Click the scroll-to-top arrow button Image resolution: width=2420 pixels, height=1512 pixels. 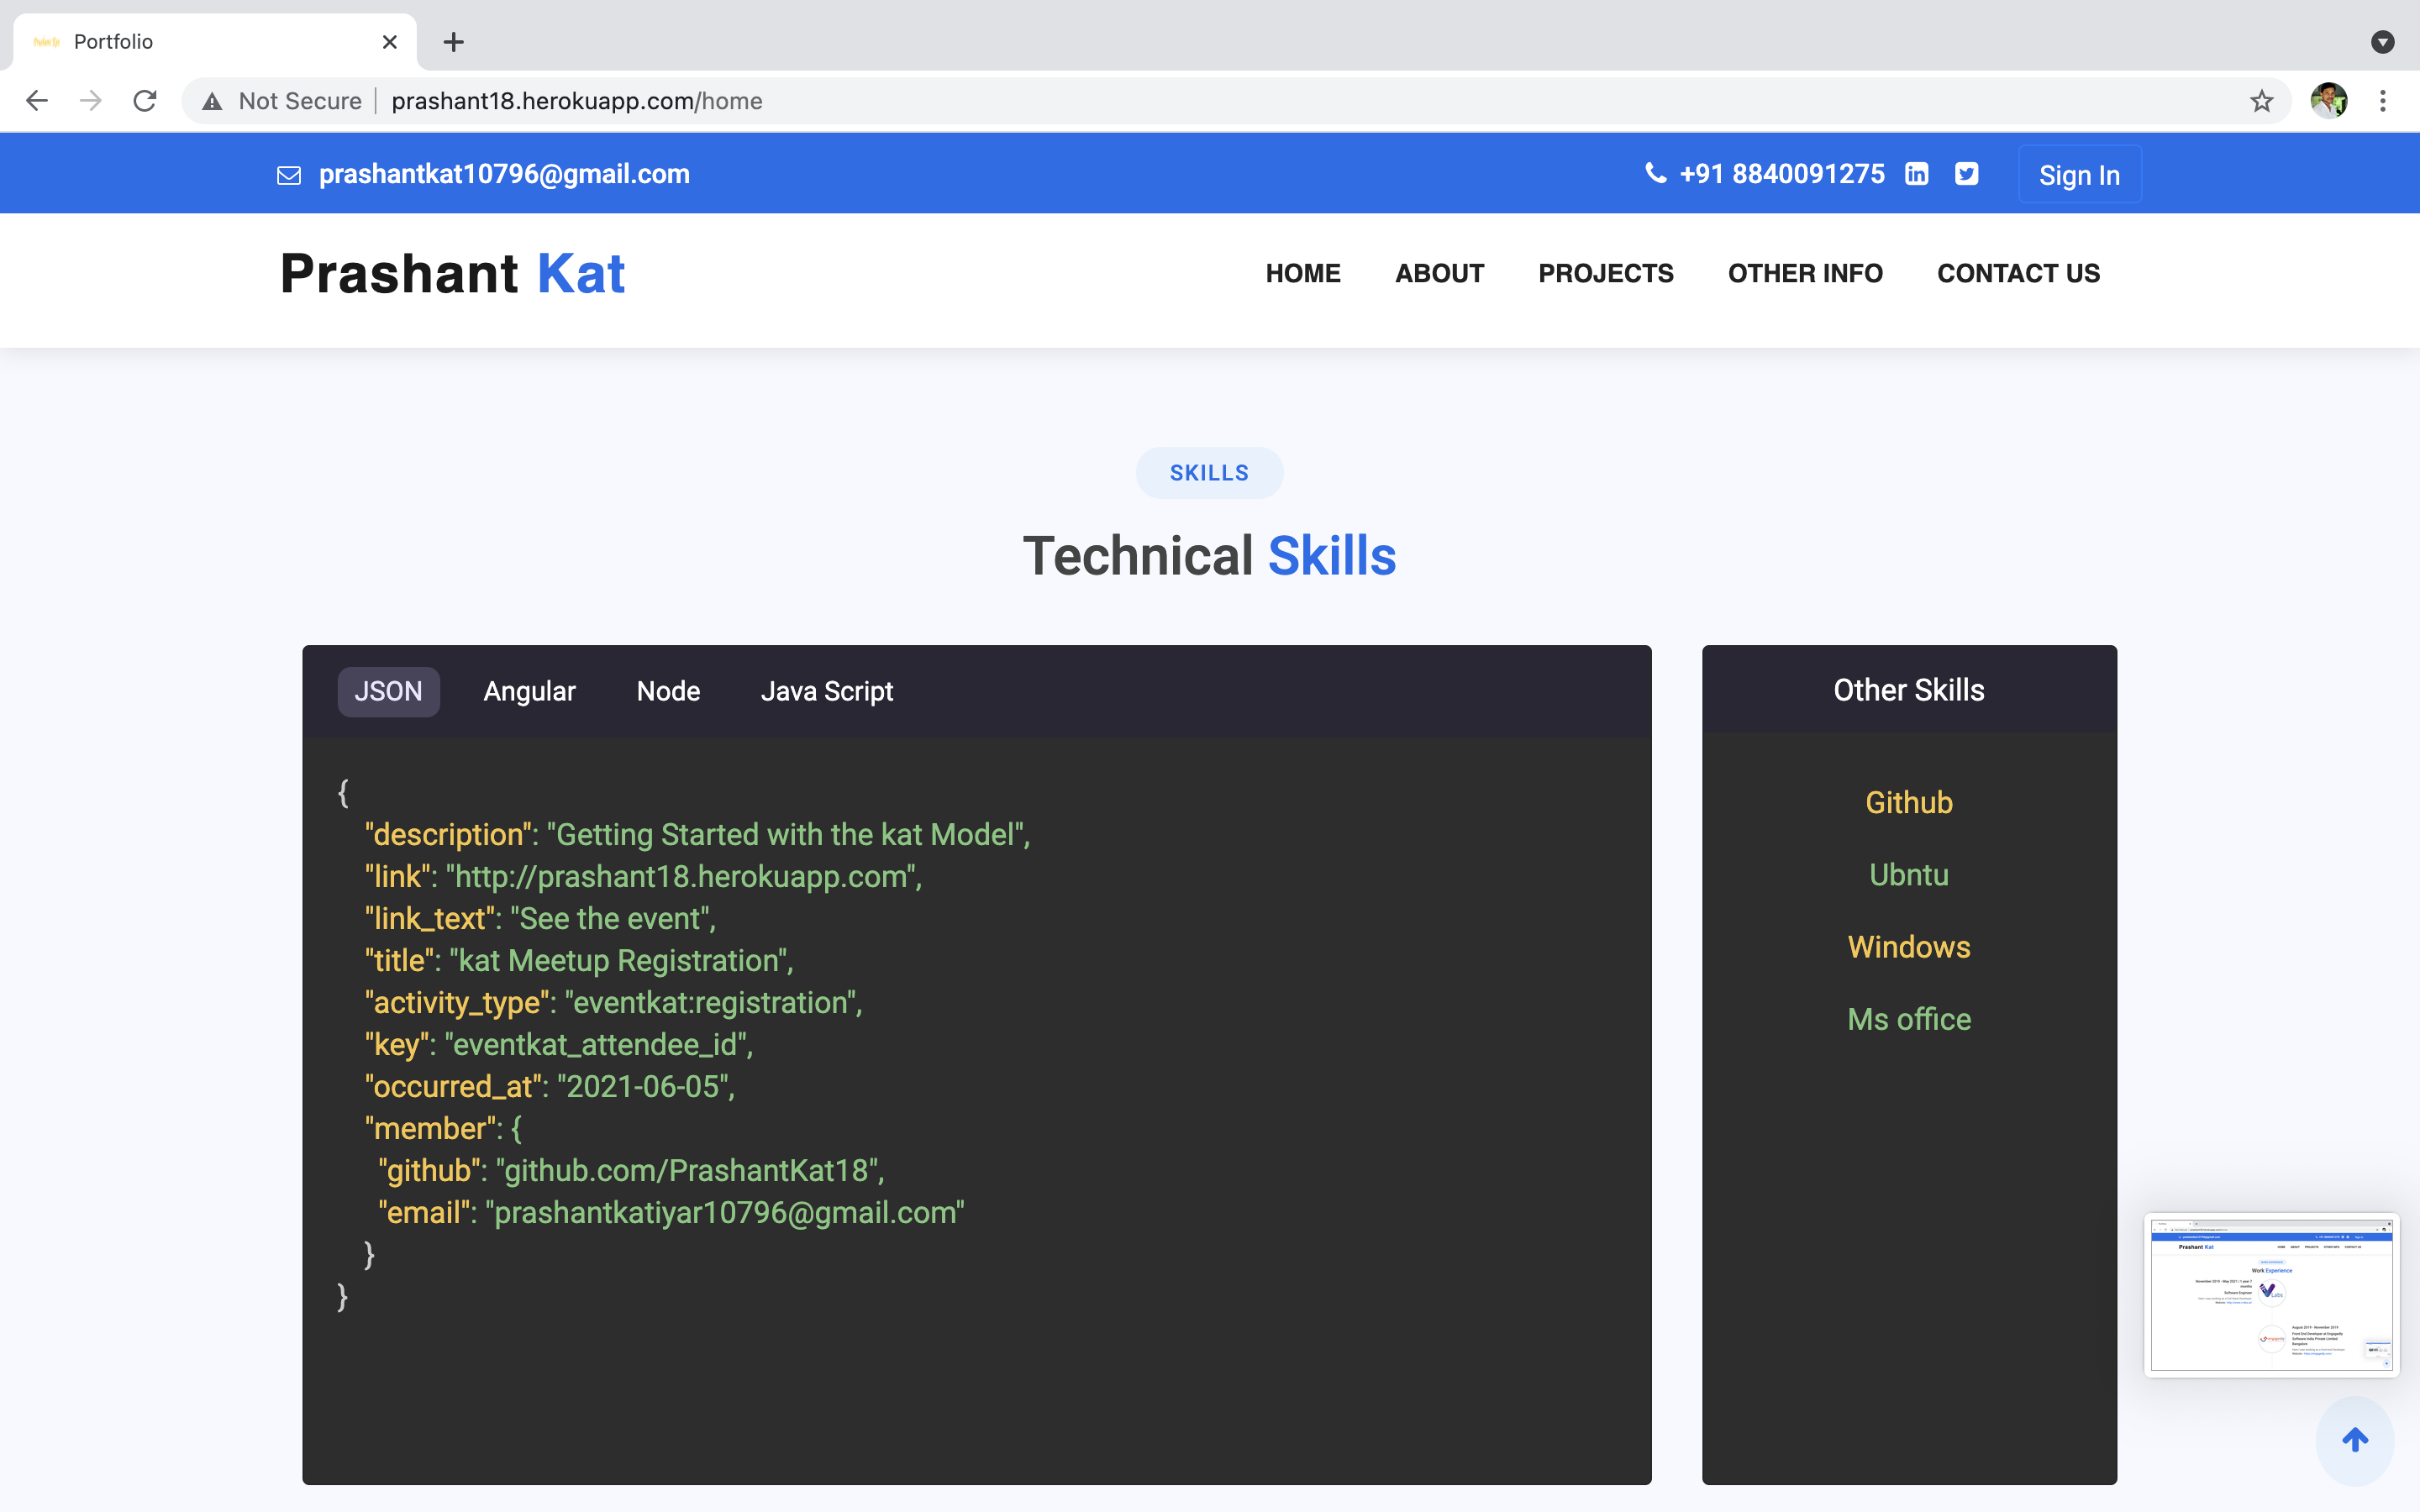(x=2355, y=1440)
